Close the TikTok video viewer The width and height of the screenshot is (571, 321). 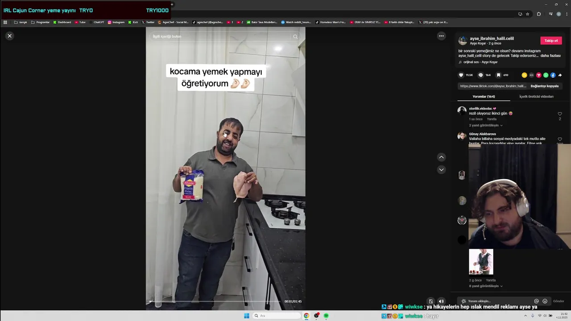(9, 36)
